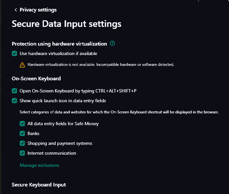The height and width of the screenshot is (194, 229).
Task: Toggle the CTRL+ALT+SHIFT+P On-Screen Keyboard checkbox
Action: (14, 91)
